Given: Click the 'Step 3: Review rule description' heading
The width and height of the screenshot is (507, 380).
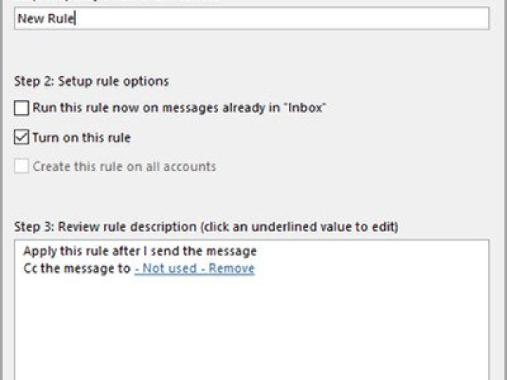Looking at the screenshot, I should (106, 227).
